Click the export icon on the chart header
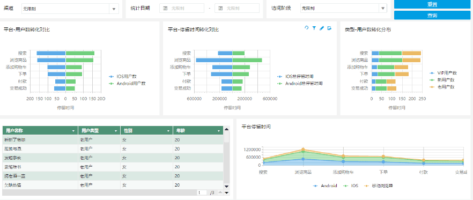This screenshot has height=200, width=473. (329, 28)
